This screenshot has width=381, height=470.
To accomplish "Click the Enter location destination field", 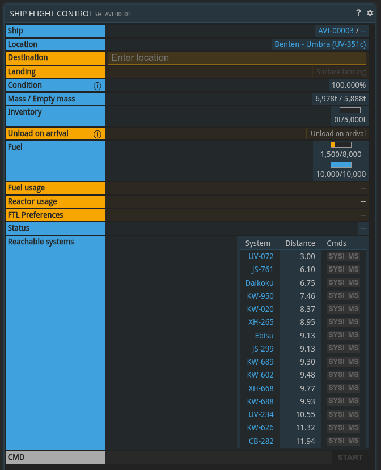I will (237, 58).
